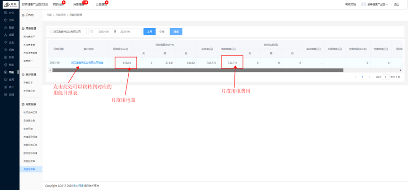Viewport: 408px width, 190px height.
Task: Open the 系统 module in the sidebar
Action: (x=9, y=95)
